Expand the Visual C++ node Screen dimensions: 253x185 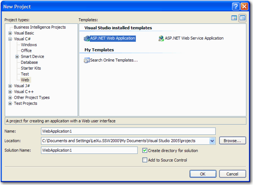pos(10,92)
